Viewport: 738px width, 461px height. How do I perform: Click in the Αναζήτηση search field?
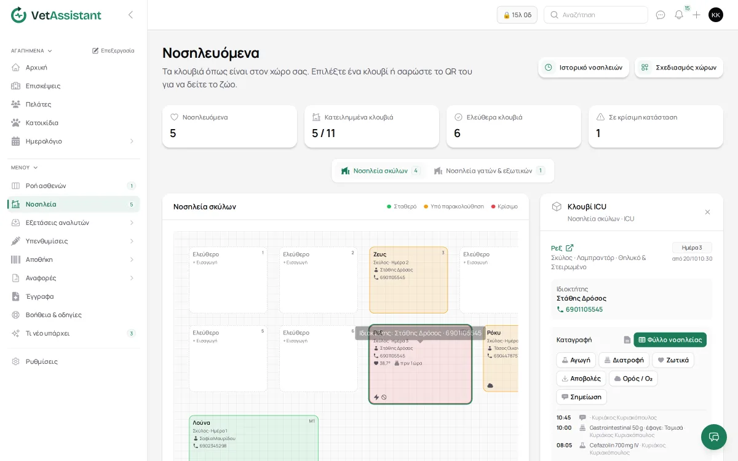point(596,15)
